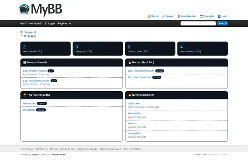Click author labmember under rich content thread
The height and width of the screenshot is (167, 248).
point(32,84)
